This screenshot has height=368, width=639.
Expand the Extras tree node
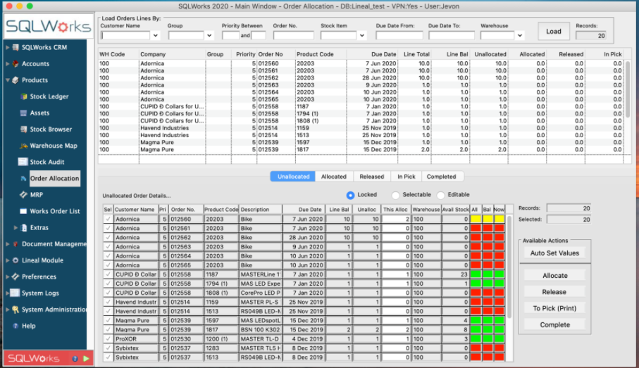(x=15, y=227)
